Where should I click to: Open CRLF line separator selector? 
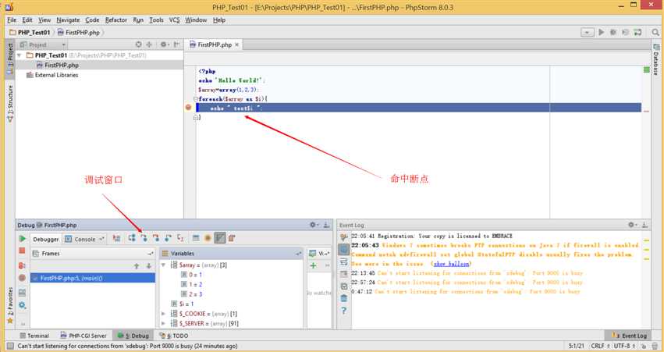pyautogui.click(x=600, y=346)
